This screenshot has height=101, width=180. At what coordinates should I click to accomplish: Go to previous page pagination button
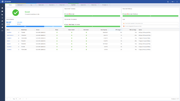coord(10,99)
